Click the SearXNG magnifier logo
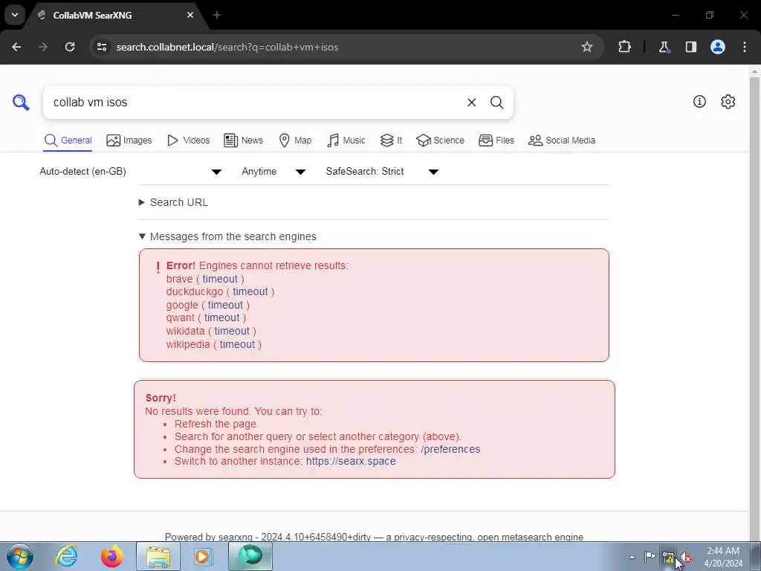This screenshot has height=571, width=761. [x=21, y=103]
